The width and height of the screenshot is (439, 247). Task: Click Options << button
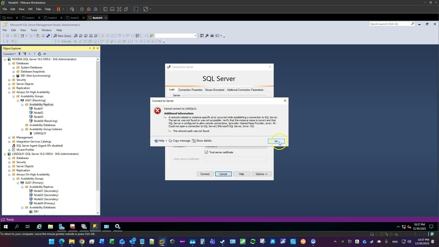(x=261, y=174)
